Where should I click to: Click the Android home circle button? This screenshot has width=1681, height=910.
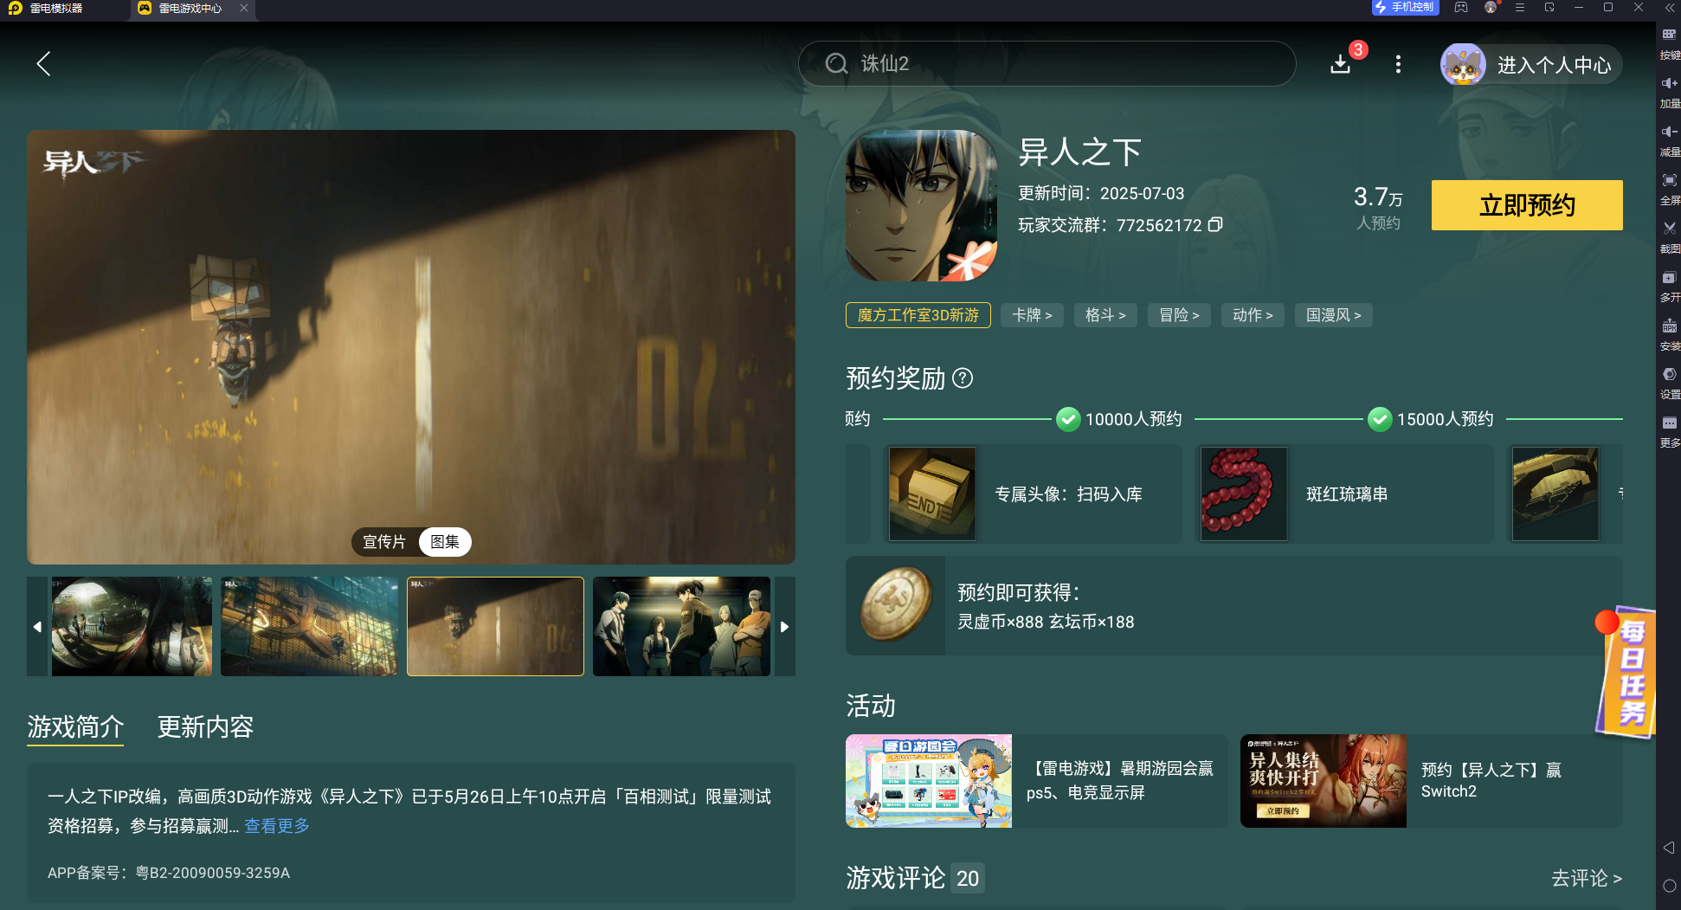[1669, 886]
